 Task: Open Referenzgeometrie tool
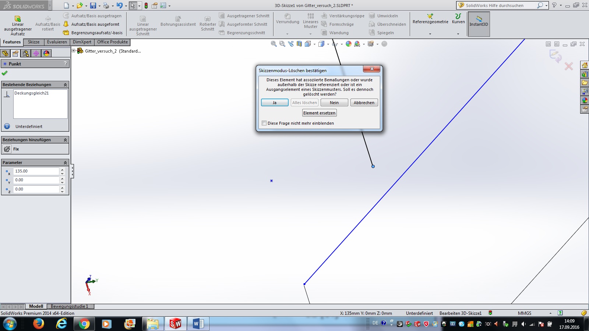click(x=430, y=19)
